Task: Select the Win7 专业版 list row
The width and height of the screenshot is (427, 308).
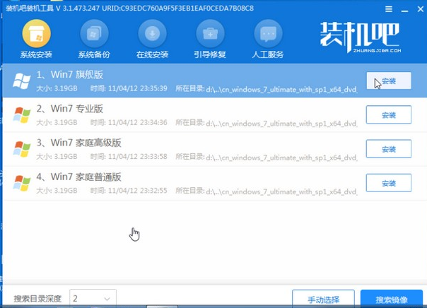Action: [x=184, y=115]
